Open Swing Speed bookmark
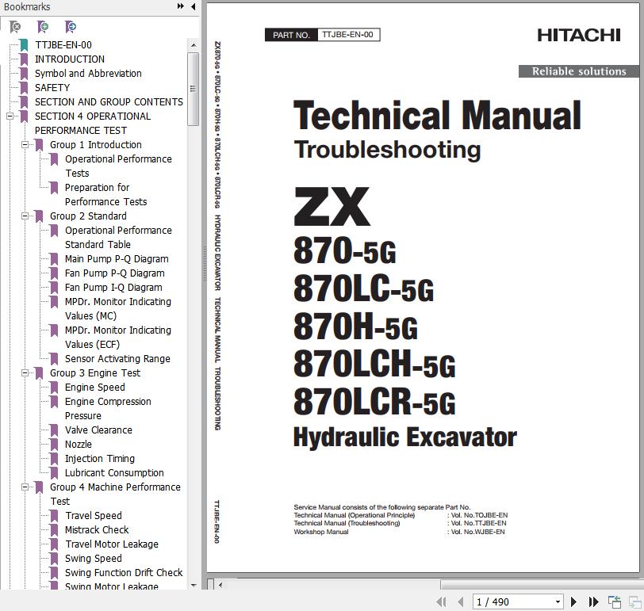The image size is (644, 611). tap(94, 559)
